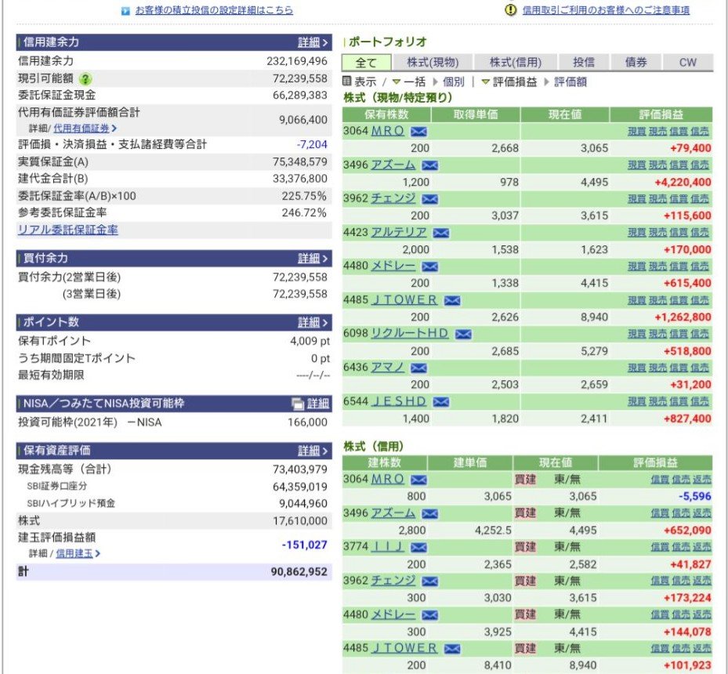Click the envelope icon next to 3774 IIJ

click(418, 547)
